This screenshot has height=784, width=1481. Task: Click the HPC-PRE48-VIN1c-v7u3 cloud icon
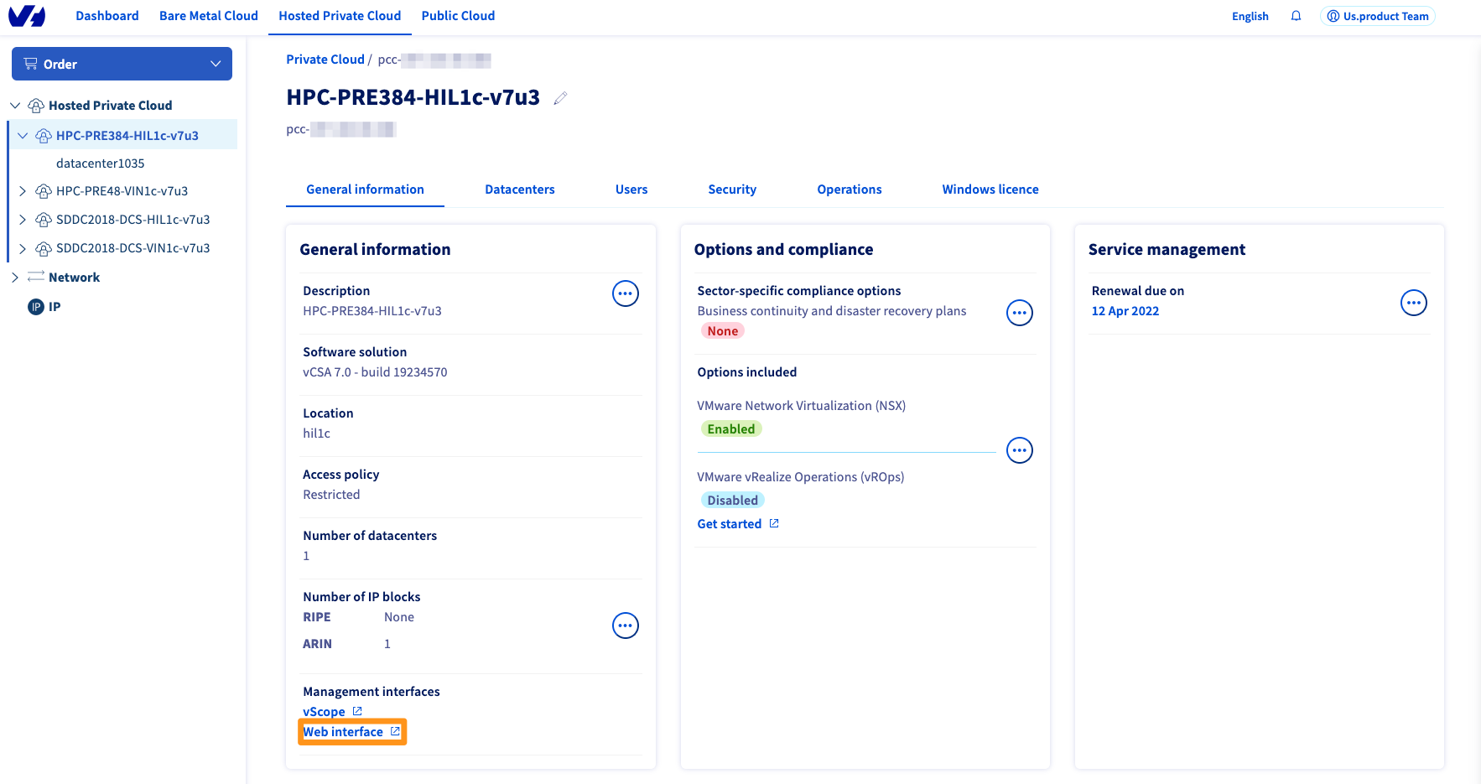click(x=44, y=191)
